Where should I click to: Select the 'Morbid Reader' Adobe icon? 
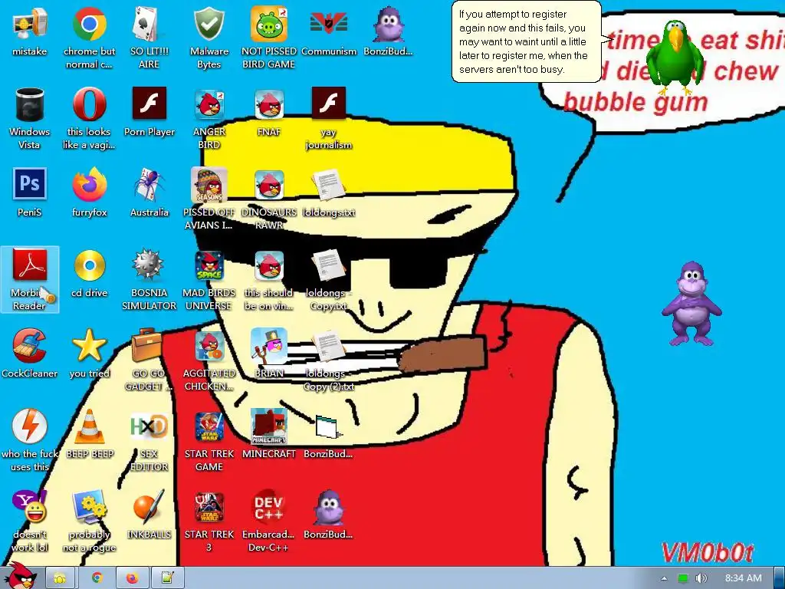[x=30, y=279]
